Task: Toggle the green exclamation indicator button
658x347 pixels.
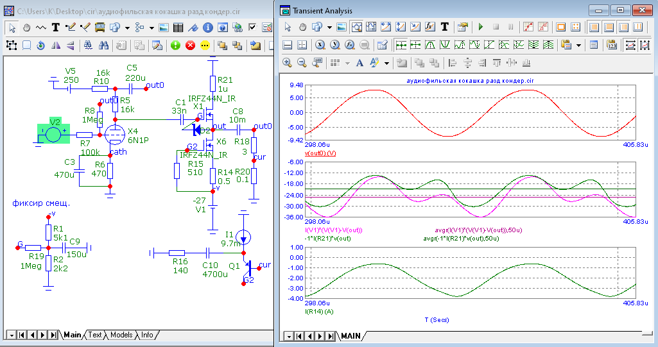Action: (x=176, y=46)
